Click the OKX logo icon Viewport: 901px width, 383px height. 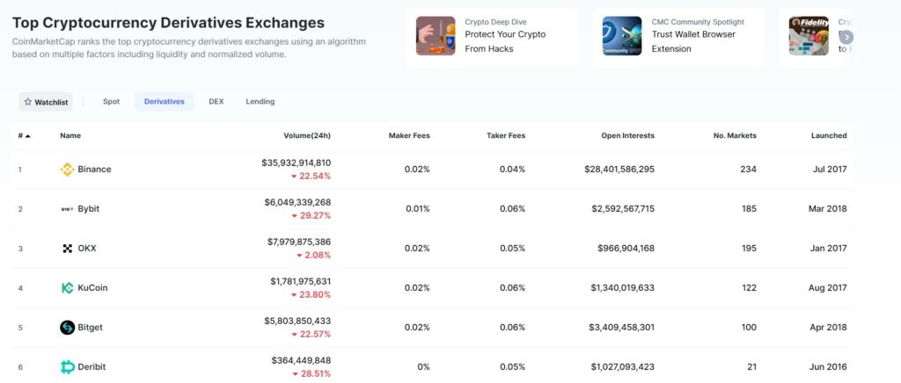click(x=67, y=249)
